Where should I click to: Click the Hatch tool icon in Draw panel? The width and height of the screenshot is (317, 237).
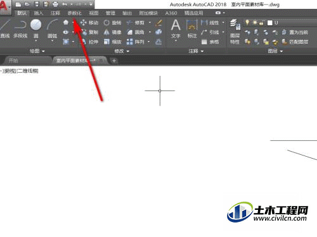click(66, 42)
